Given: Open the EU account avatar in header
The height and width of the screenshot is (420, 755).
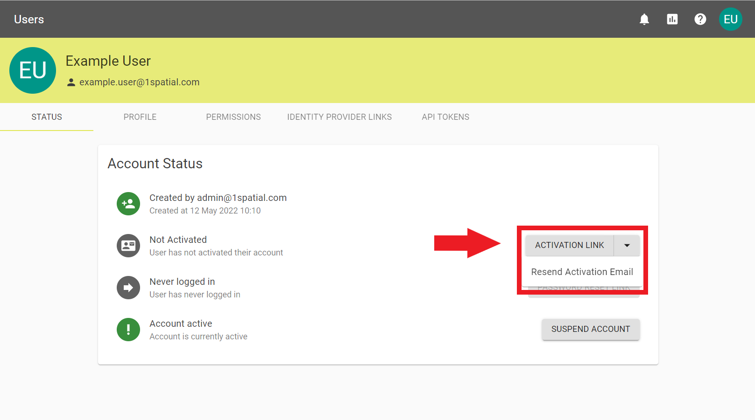Looking at the screenshot, I should coord(731,19).
